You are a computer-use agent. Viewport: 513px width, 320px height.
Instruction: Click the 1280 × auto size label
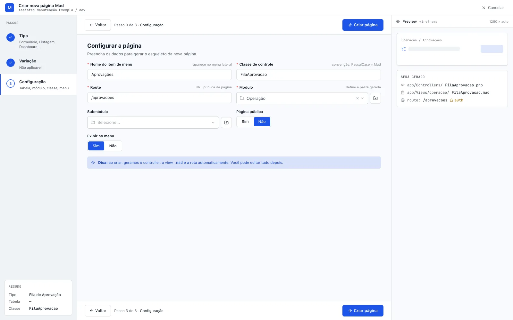[499, 22]
